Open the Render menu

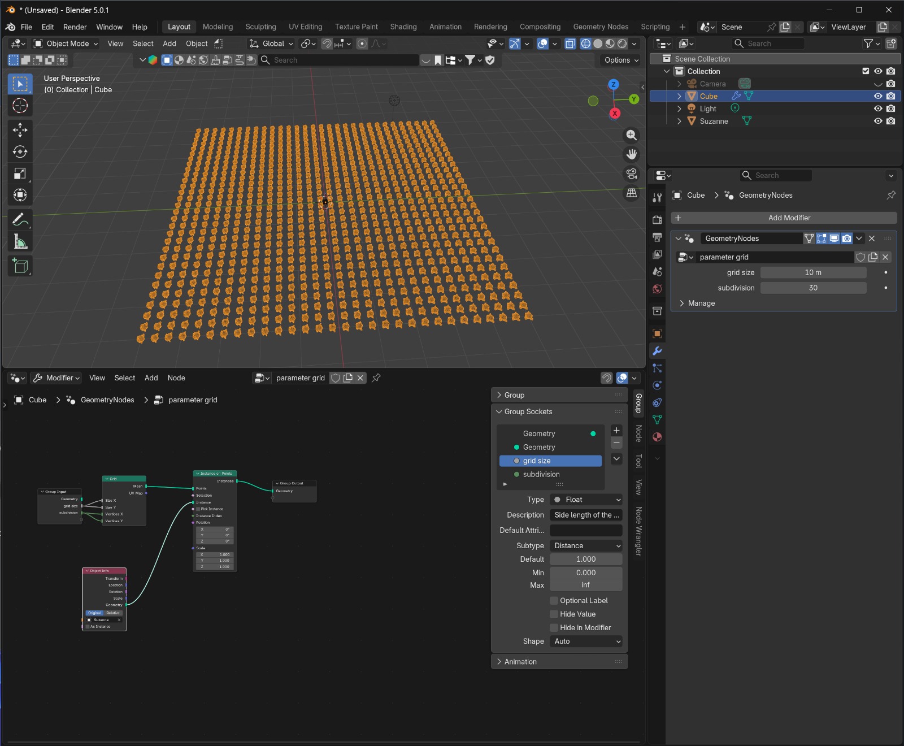(x=75, y=27)
